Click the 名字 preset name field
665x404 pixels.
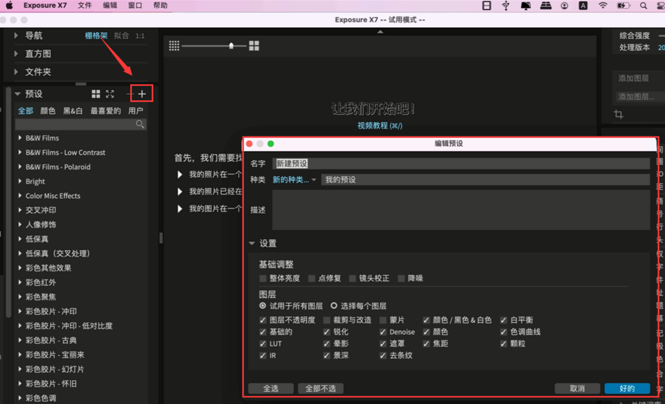click(461, 163)
